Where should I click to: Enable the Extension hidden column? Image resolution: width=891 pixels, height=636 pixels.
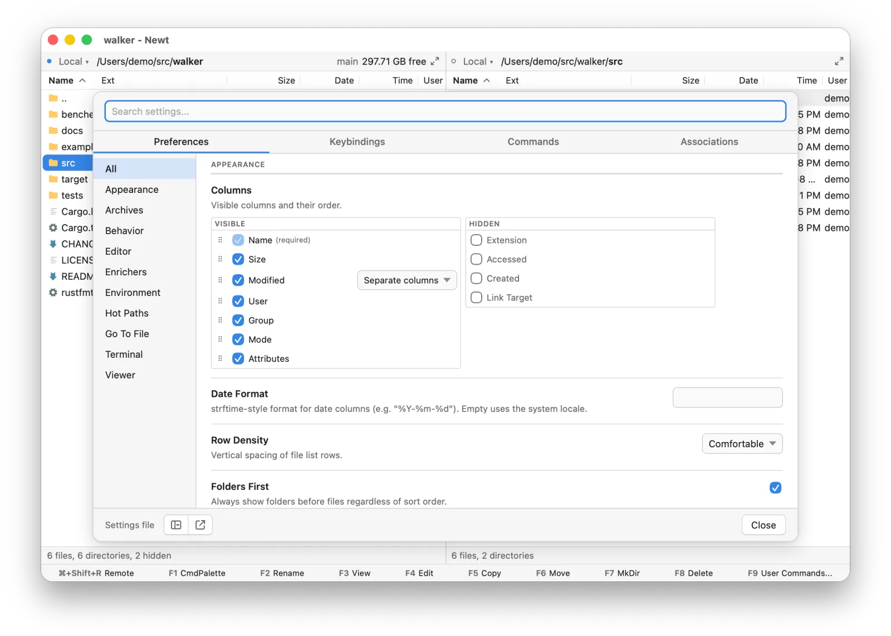476,240
